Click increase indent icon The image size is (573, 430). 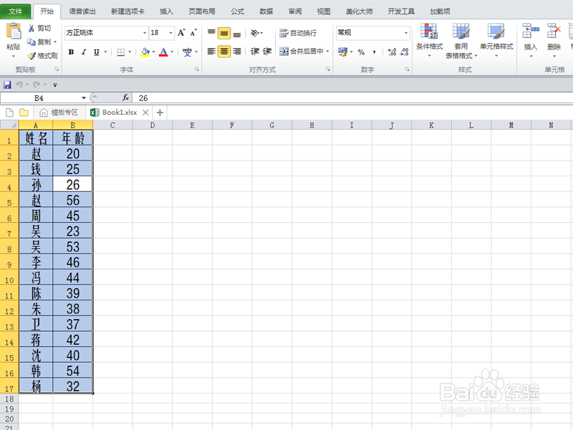pos(267,51)
